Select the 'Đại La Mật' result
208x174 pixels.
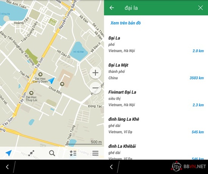[156, 72]
